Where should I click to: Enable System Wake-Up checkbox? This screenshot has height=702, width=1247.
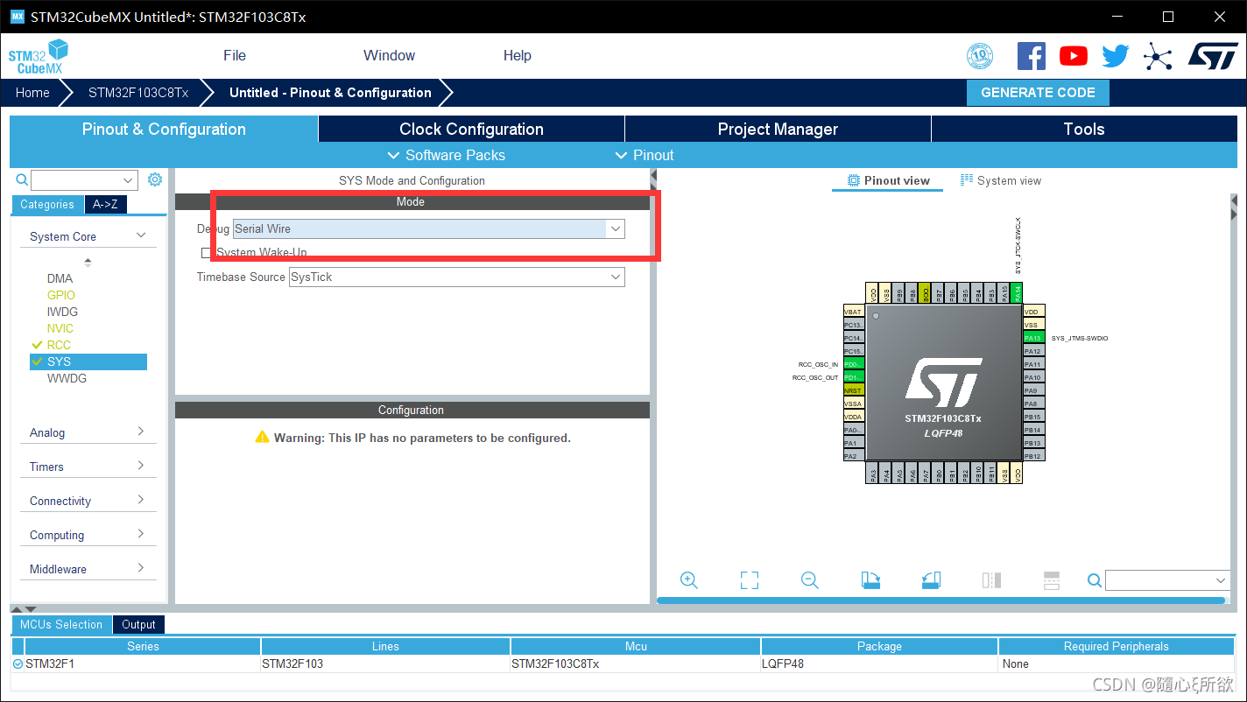point(207,252)
